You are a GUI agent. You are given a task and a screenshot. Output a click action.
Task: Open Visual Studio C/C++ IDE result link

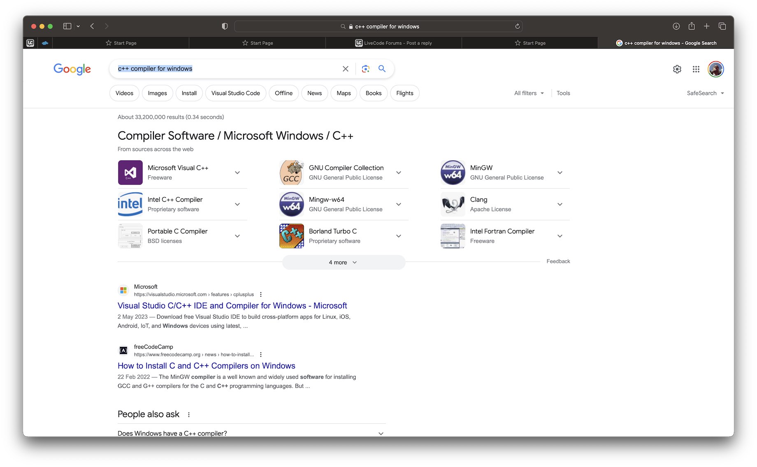point(232,306)
